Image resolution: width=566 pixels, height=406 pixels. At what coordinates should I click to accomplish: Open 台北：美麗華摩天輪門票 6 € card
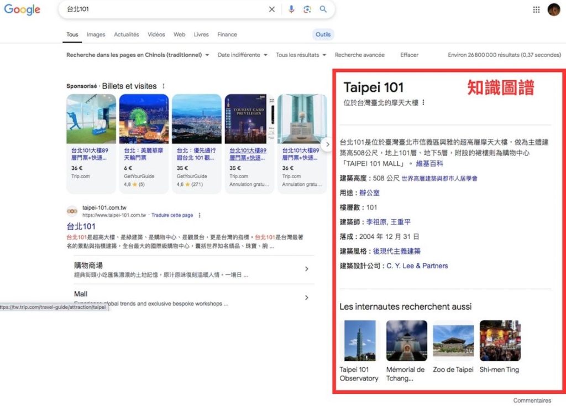[144, 144]
